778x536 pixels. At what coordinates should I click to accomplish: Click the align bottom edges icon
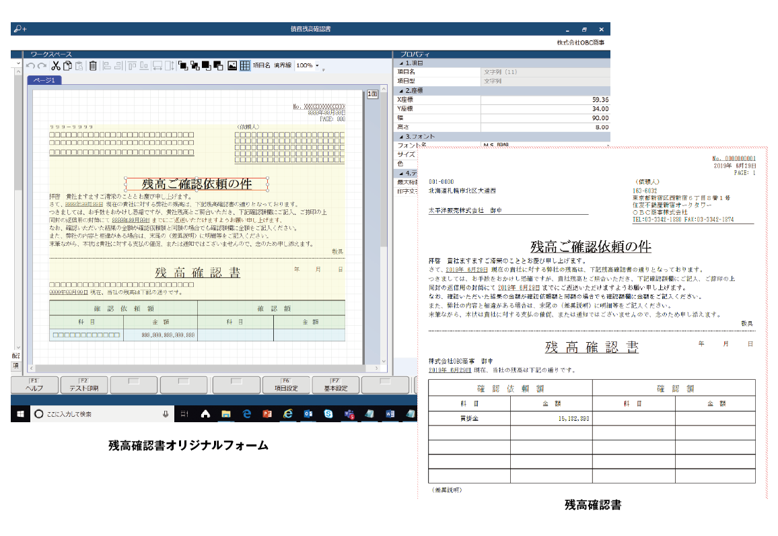point(144,65)
